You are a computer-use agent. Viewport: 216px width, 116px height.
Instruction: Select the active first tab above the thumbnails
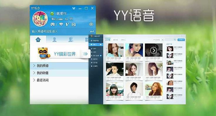(108, 40)
